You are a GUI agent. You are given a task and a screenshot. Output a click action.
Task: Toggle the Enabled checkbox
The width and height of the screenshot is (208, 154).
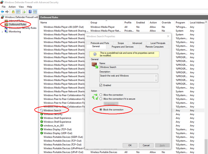(101, 85)
